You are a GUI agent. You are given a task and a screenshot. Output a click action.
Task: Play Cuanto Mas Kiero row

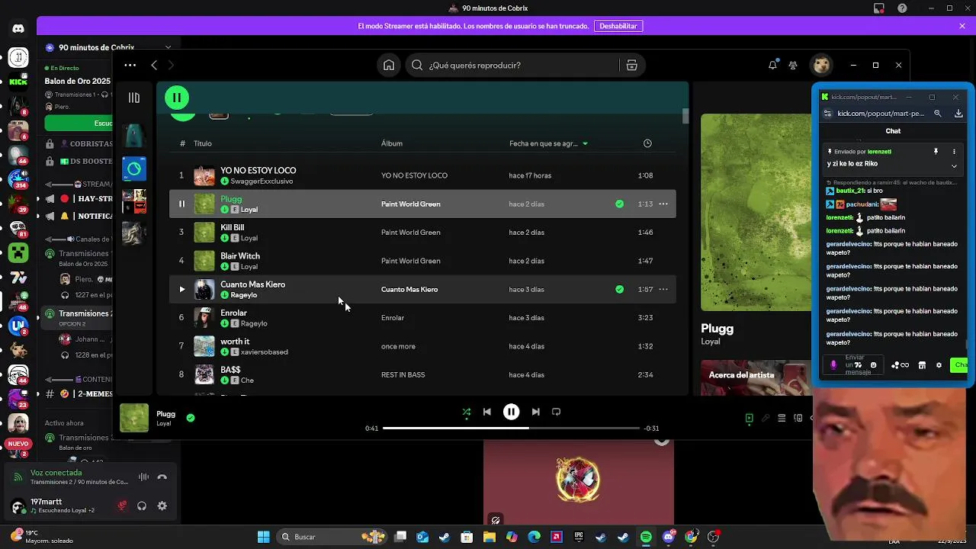point(181,289)
